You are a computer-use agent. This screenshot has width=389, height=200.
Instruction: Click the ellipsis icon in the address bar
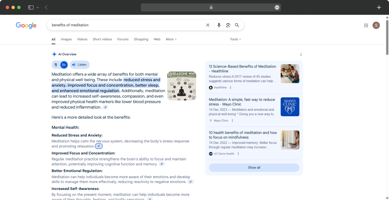(x=277, y=8)
